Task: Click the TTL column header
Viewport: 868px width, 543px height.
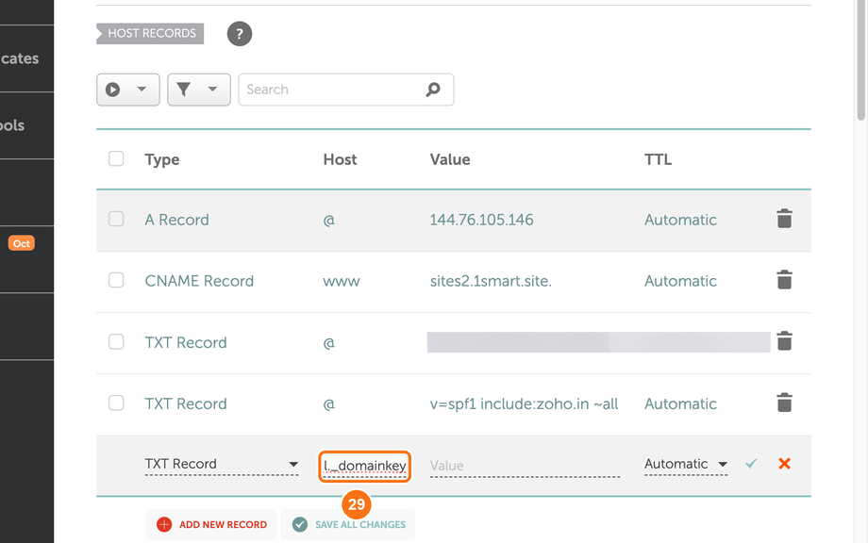Action: [659, 160]
